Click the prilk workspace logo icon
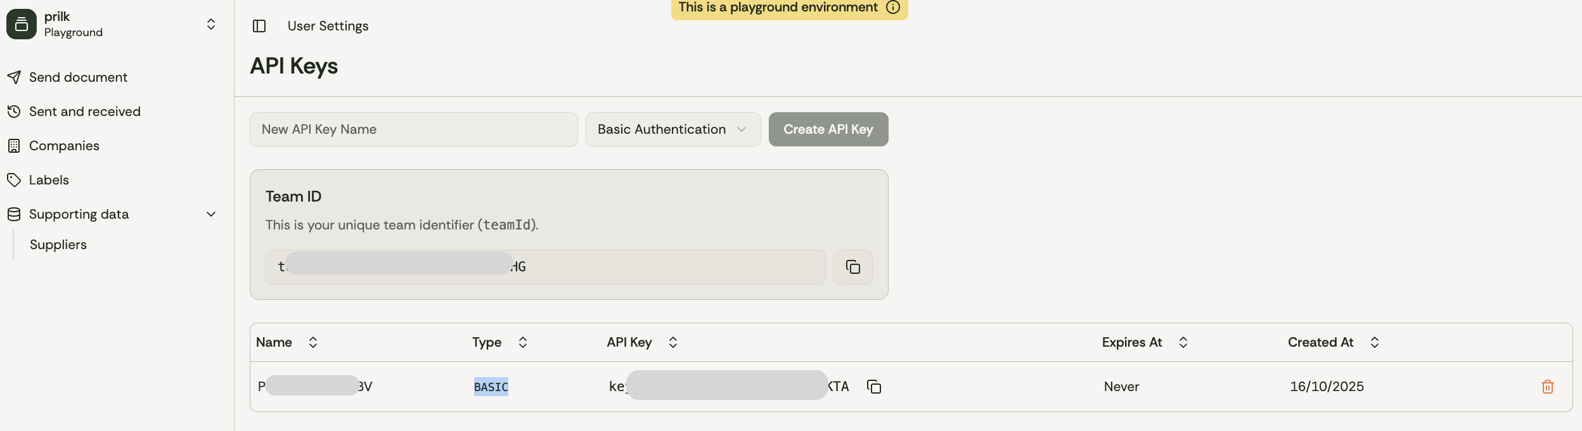The width and height of the screenshot is (1582, 431). click(x=22, y=24)
